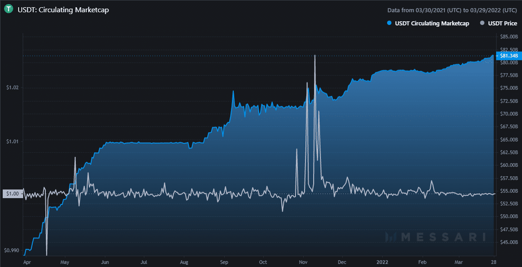Screen dimensions: 522x267
Task: Click the USDT: Circulating Marketcap title
Action: [63, 10]
